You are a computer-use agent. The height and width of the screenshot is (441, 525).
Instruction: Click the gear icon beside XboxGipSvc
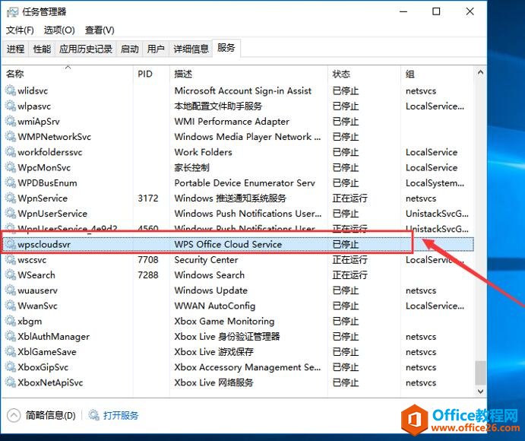coord(11,367)
